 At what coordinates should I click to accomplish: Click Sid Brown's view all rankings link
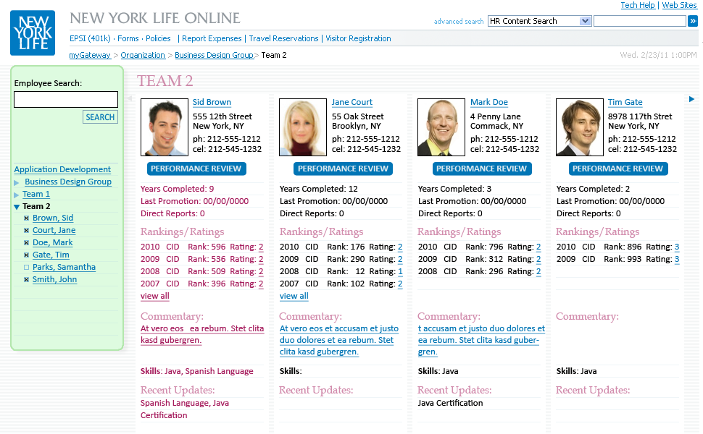(155, 296)
